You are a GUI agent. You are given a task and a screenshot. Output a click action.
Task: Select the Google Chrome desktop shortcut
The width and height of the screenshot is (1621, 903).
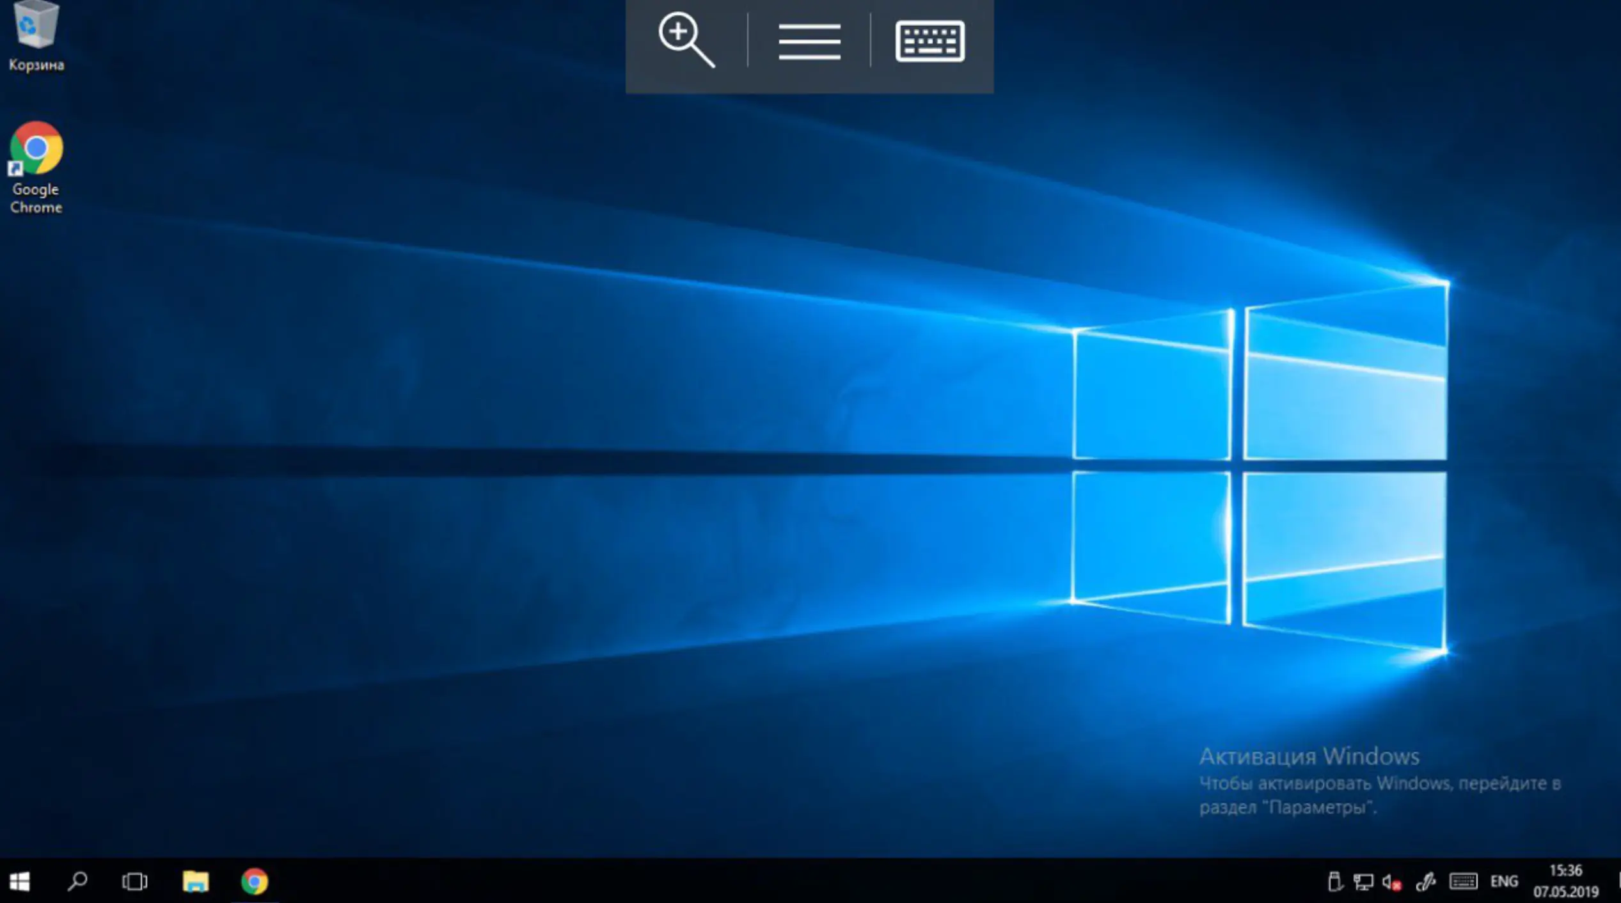(36, 168)
